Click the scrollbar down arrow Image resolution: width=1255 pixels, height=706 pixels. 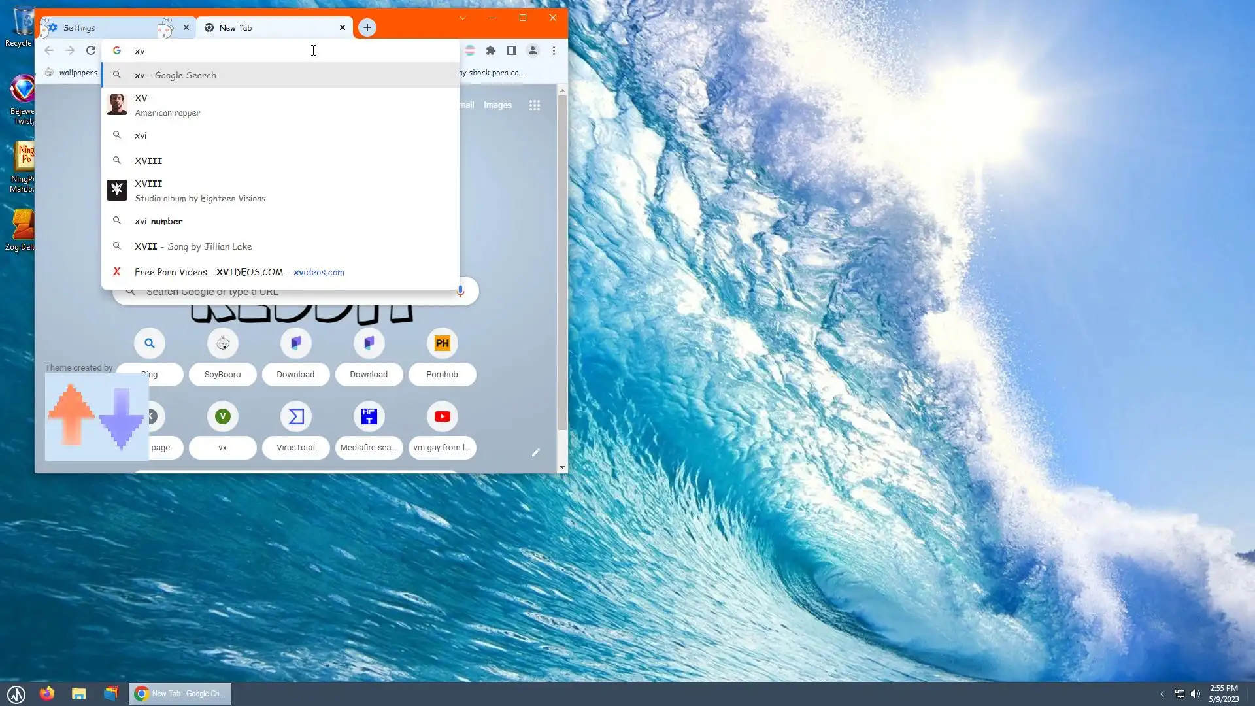pyautogui.click(x=562, y=467)
